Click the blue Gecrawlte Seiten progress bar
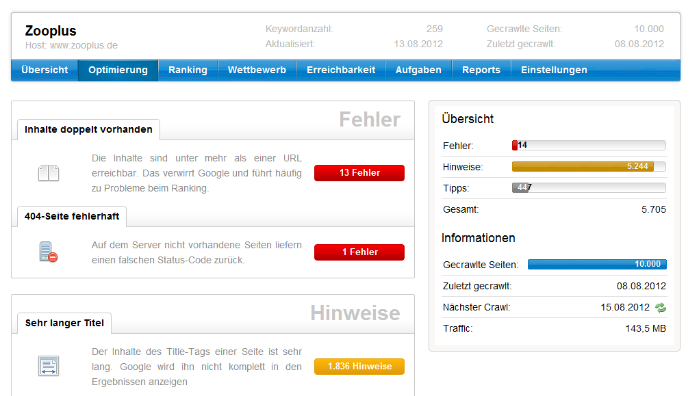699x396 pixels. 596,265
